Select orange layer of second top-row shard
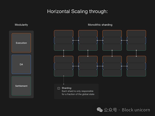 tap(88, 33)
